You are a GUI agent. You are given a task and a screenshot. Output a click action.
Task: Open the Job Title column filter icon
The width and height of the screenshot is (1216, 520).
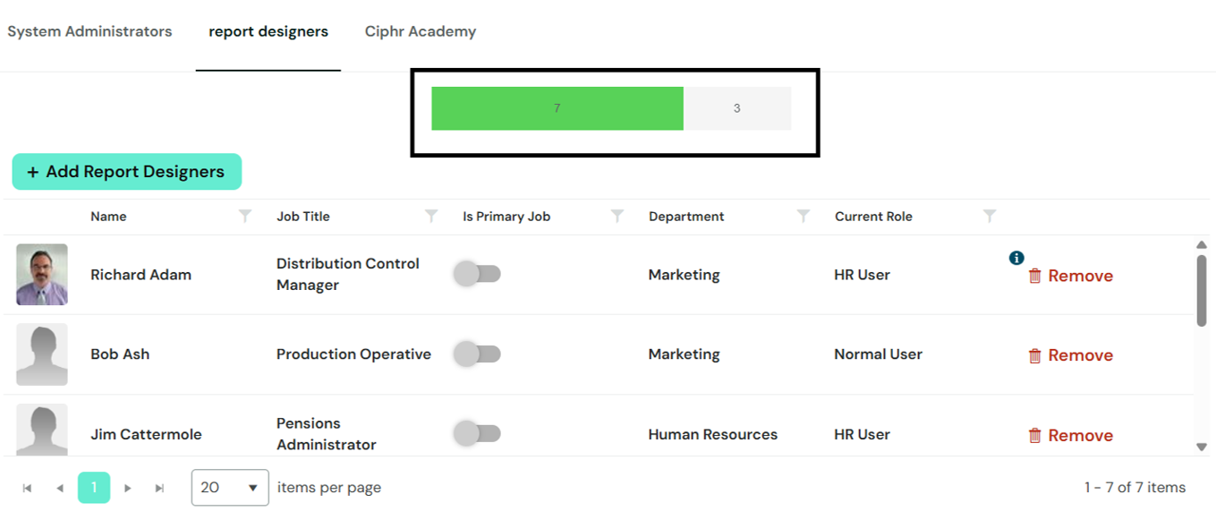(x=431, y=216)
